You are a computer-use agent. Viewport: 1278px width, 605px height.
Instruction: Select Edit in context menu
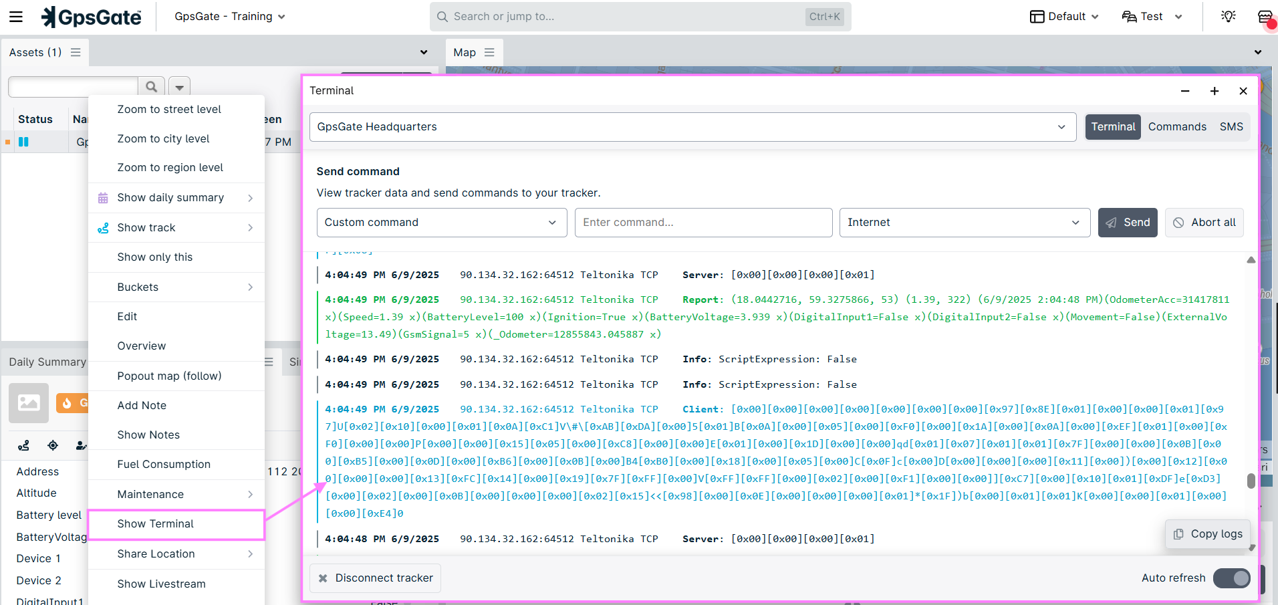click(176, 316)
